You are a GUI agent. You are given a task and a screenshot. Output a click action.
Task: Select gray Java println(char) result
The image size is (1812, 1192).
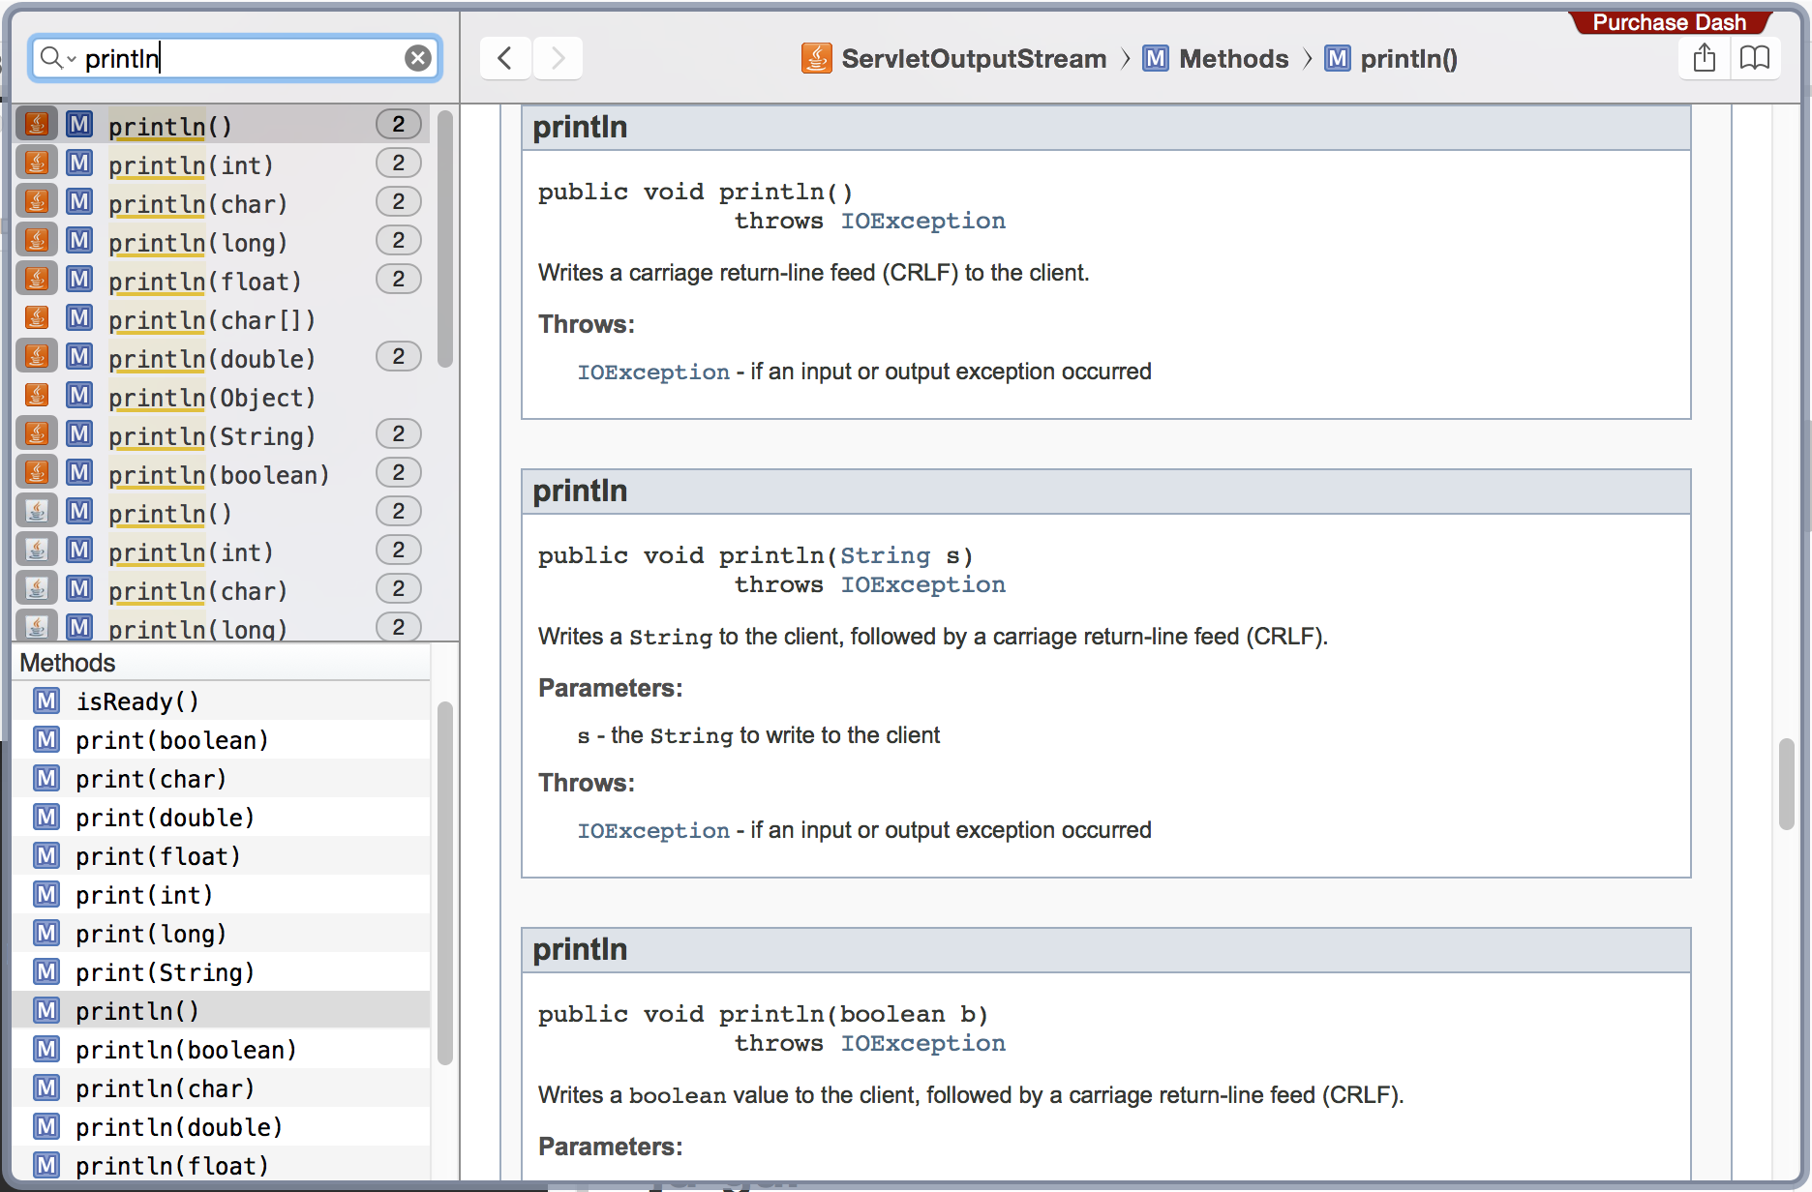click(223, 590)
